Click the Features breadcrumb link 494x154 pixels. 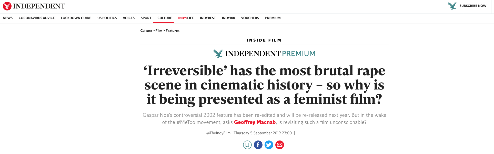click(x=172, y=31)
